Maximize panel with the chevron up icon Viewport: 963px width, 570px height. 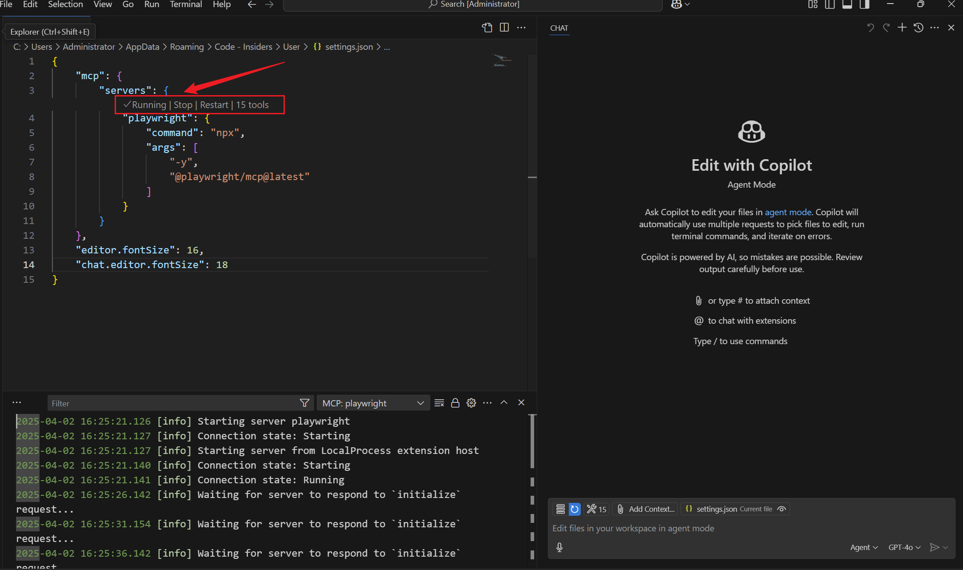pyautogui.click(x=504, y=402)
